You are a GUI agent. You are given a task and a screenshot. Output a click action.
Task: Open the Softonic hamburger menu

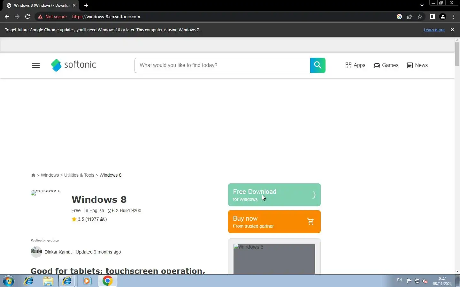[x=36, y=65]
